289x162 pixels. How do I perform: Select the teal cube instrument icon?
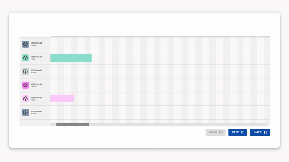[25, 58]
